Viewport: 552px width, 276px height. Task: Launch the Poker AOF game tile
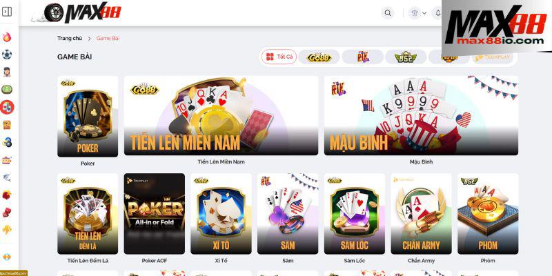154,214
